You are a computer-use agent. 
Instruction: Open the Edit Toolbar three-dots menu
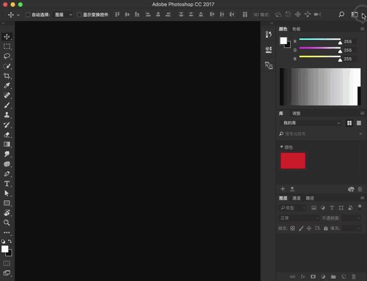point(7,232)
